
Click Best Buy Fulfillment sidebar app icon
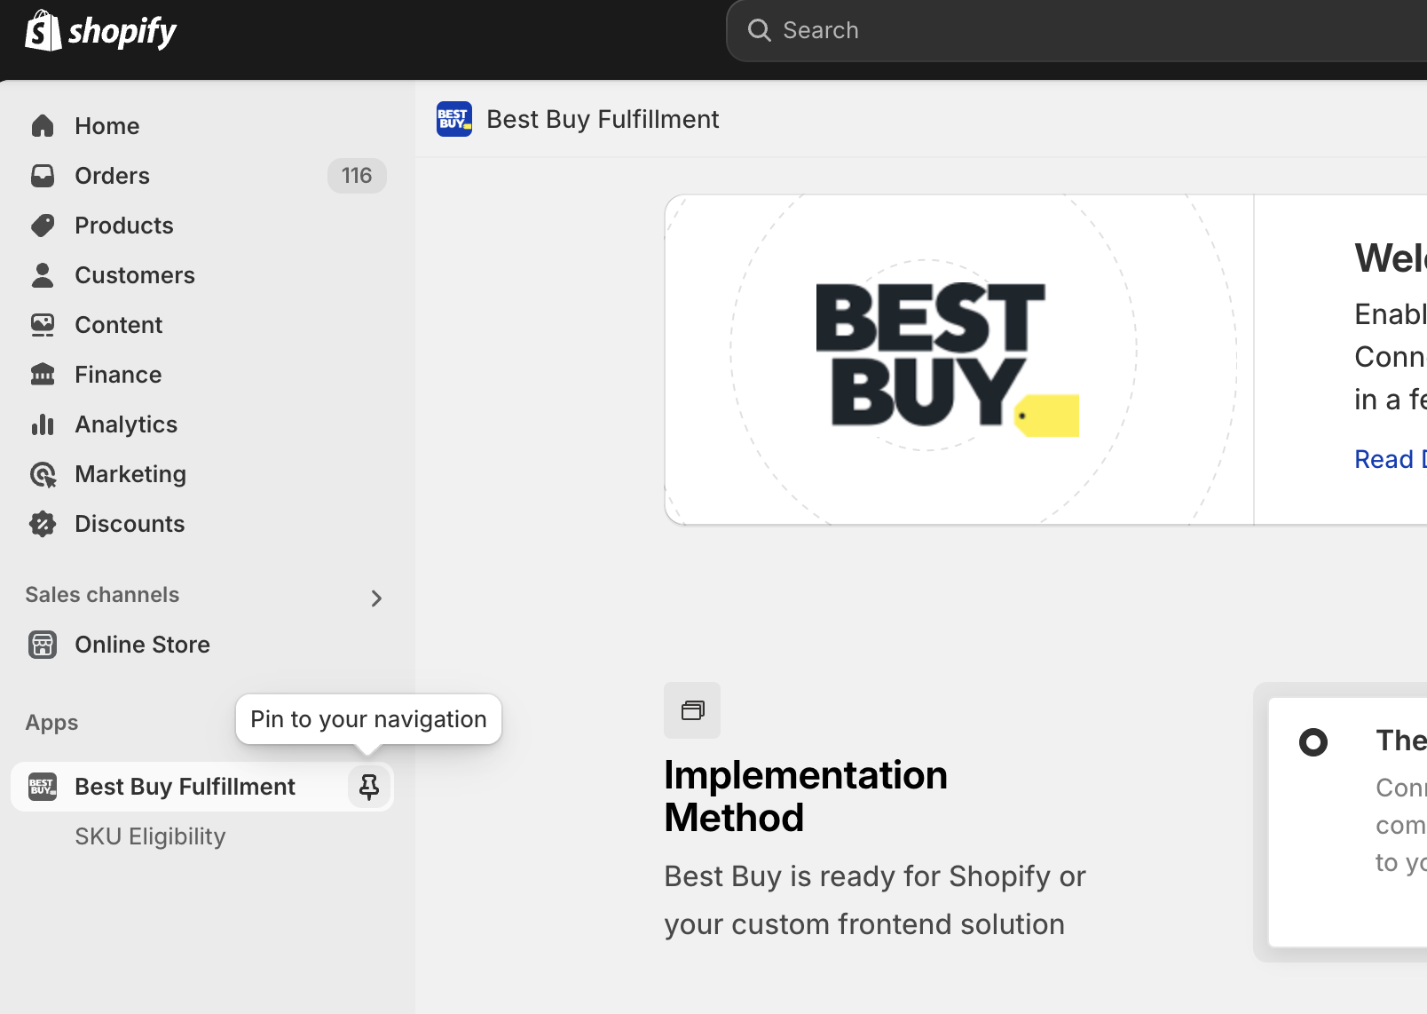pyautogui.click(x=43, y=787)
